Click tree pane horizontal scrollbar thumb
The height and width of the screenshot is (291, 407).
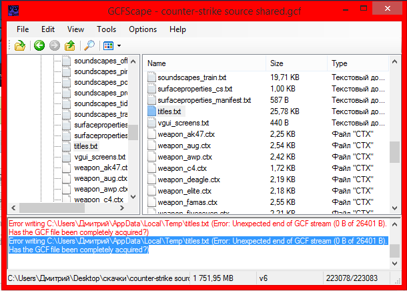pyautogui.click(x=52, y=208)
